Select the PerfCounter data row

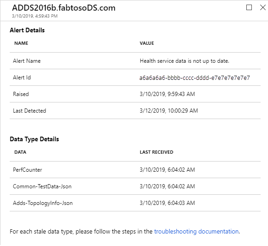(x=135, y=170)
